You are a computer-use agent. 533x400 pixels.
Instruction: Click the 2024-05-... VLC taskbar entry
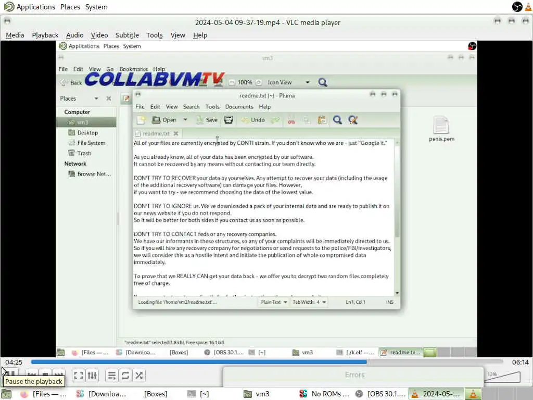click(x=436, y=394)
